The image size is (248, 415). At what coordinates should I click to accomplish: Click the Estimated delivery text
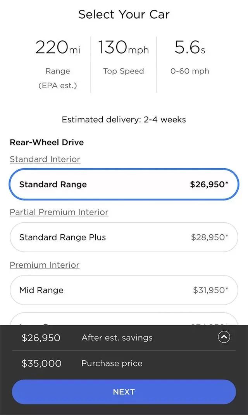tap(124, 120)
